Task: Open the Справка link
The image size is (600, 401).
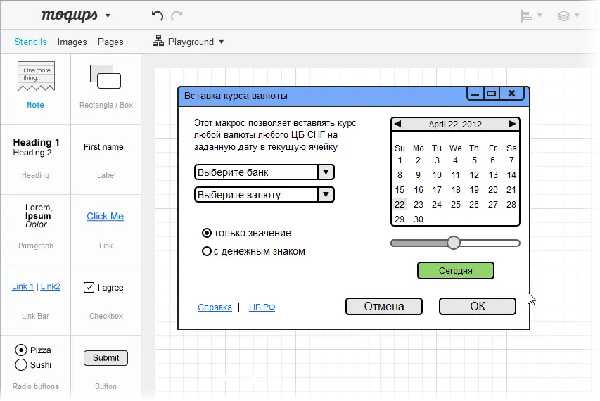Action: tap(215, 307)
